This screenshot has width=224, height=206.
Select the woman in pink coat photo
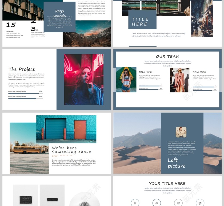click(x=180, y=80)
